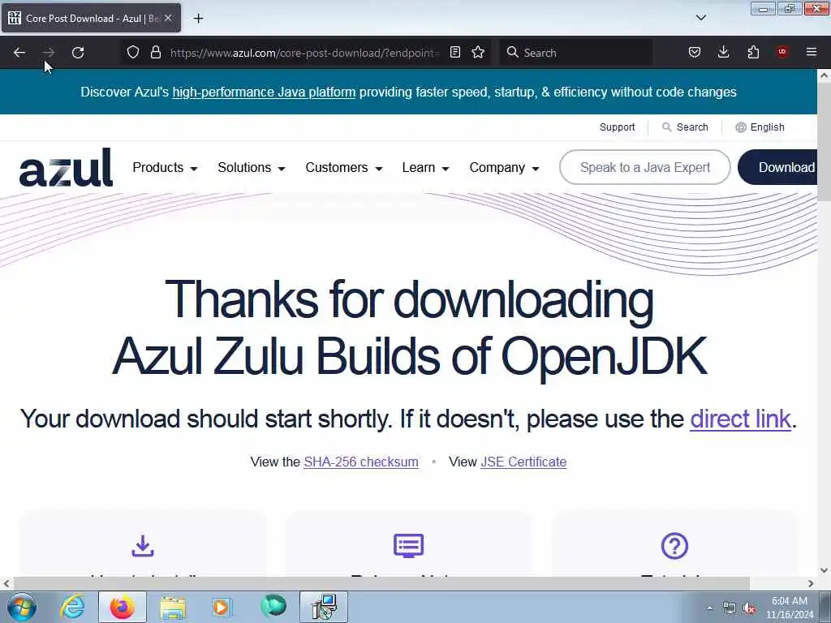Viewport: 831px width, 623px height.
Task: Bookmark this page with the star icon
Action: (x=478, y=53)
